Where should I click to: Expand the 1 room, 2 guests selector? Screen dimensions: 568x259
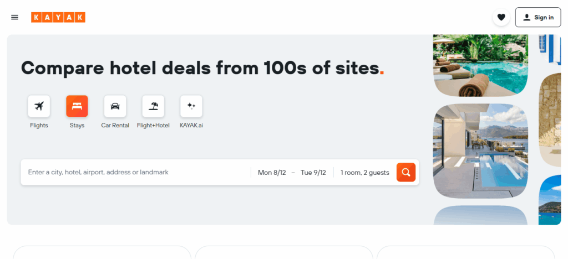[x=364, y=173]
